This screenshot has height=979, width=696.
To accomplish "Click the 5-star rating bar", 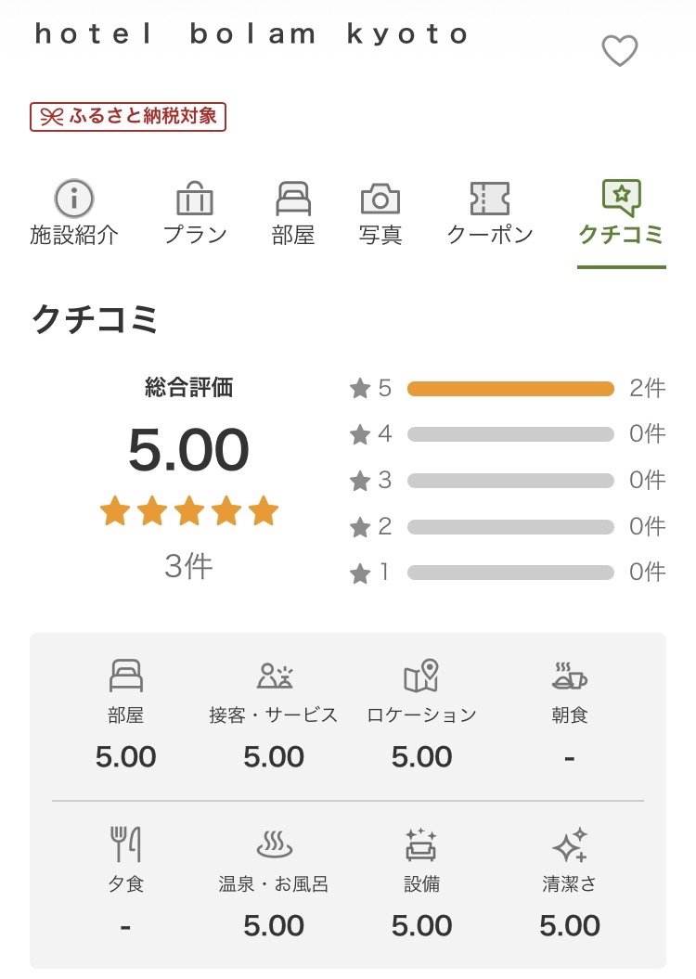I will pyautogui.click(x=510, y=388).
